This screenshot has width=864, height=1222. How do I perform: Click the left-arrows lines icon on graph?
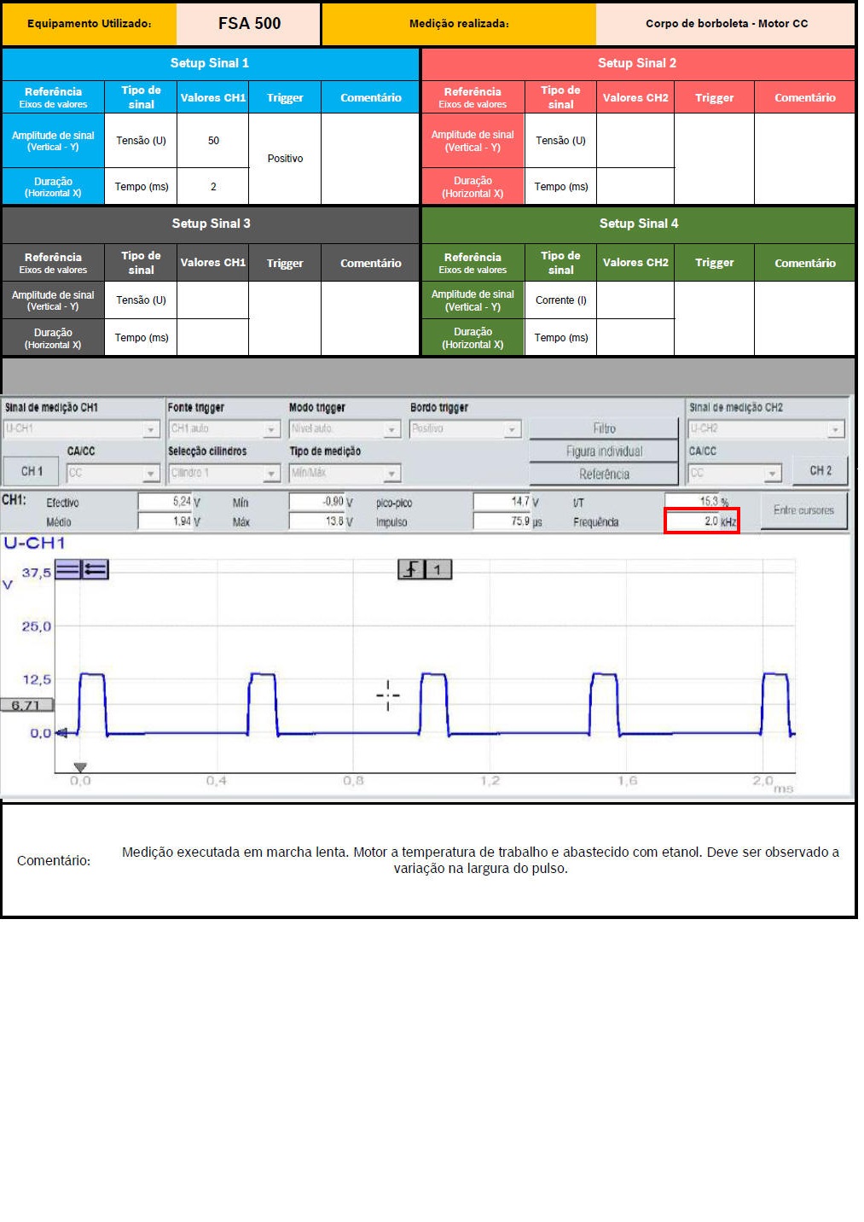pos(95,569)
